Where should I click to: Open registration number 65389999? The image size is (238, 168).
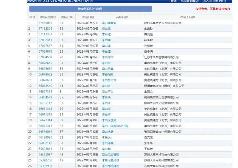(45, 166)
